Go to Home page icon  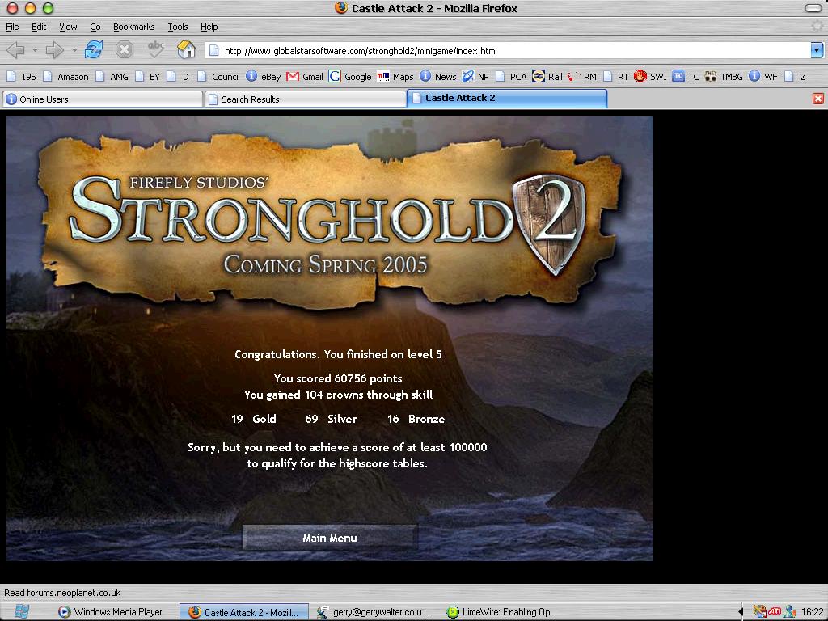(187, 49)
